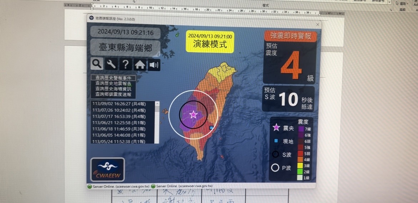Screen dimensions: 418x203
Task: Select the 113/09/02 16:26:27 history entry
Action: click(119, 104)
